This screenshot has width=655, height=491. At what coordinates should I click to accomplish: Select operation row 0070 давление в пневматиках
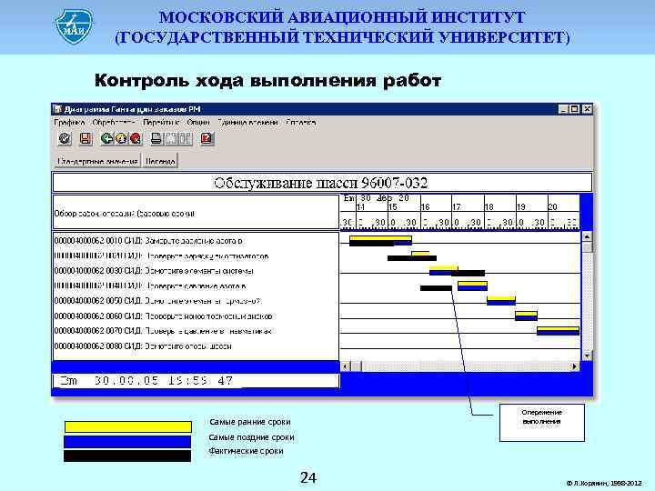tap(163, 331)
